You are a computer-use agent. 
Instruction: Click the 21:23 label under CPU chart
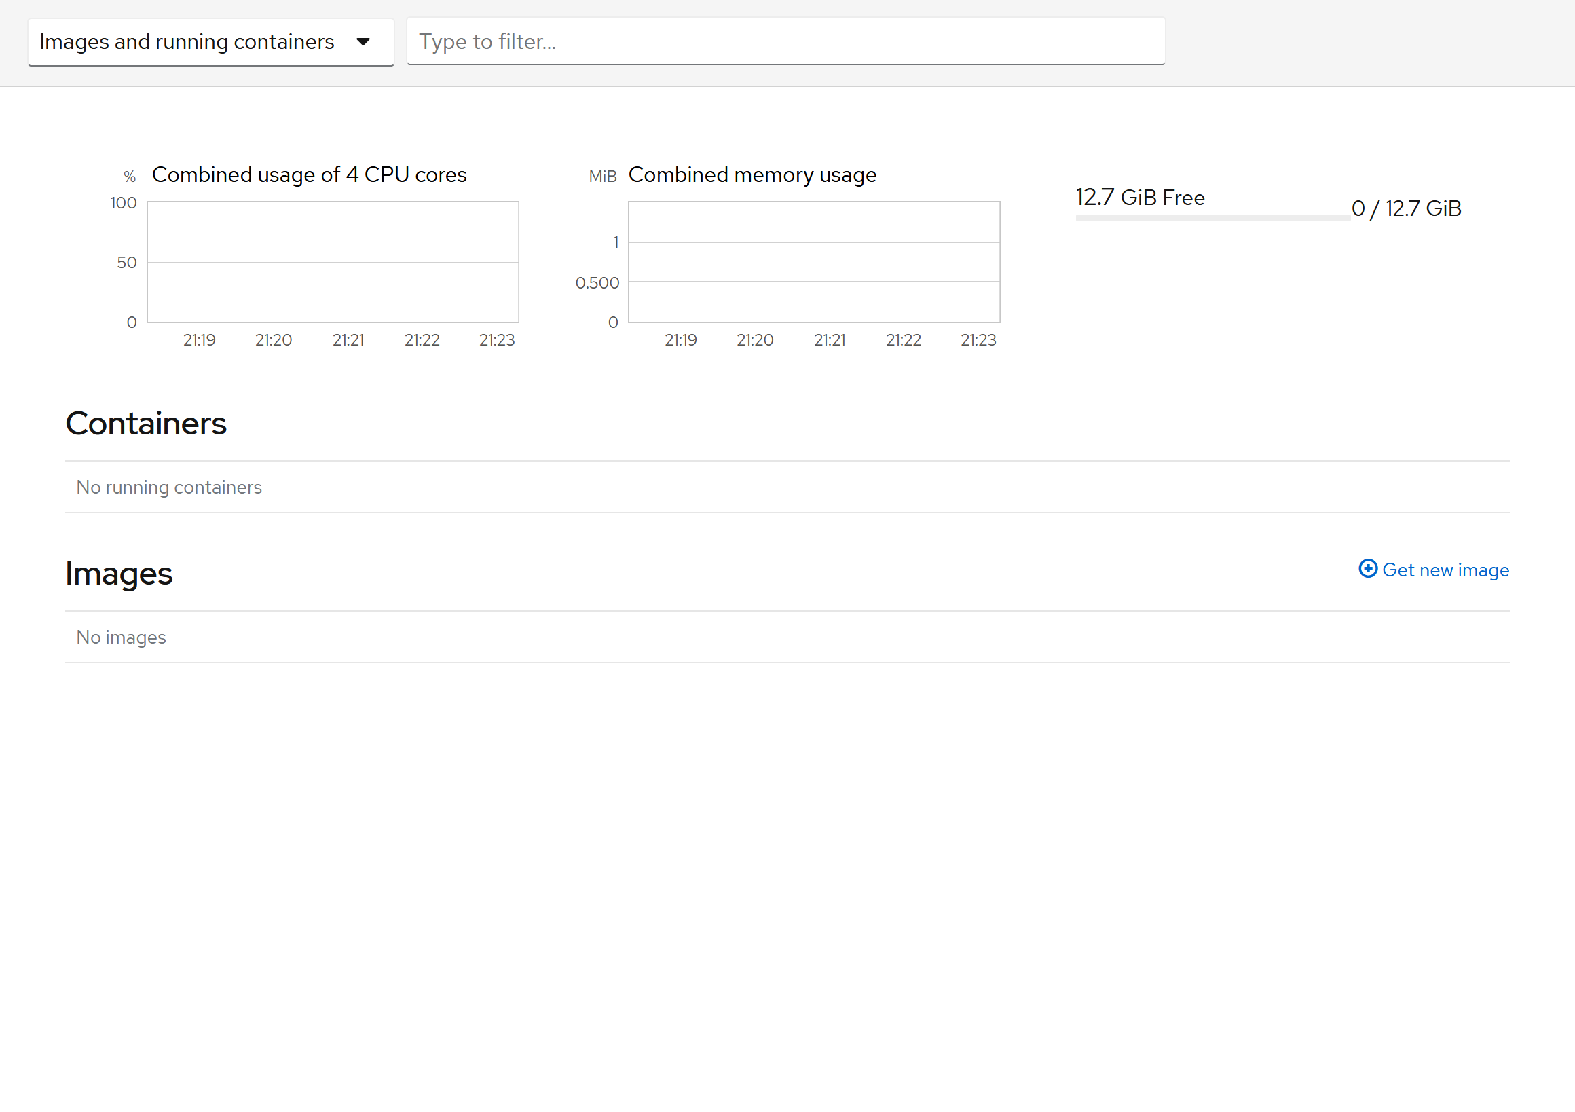tap(497, 340)
